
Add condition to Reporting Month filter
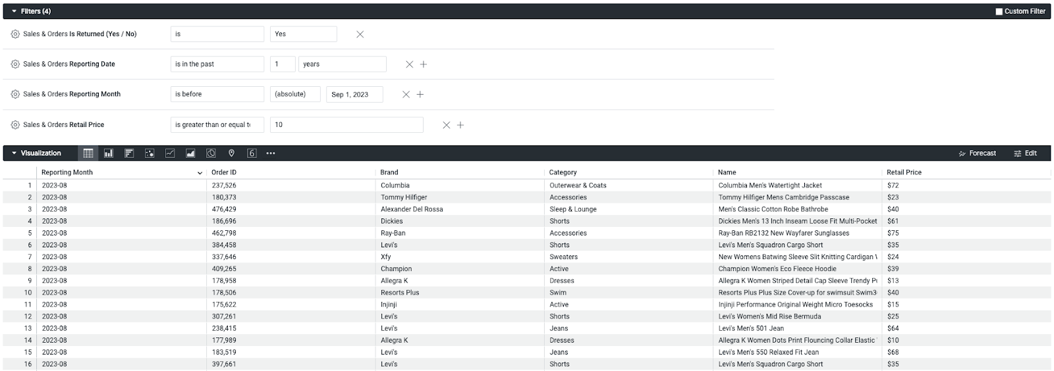pyautogui.click(x=420, y=95)
